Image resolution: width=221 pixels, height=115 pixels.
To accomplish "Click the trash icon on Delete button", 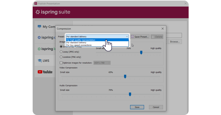I will coord(153,37).
